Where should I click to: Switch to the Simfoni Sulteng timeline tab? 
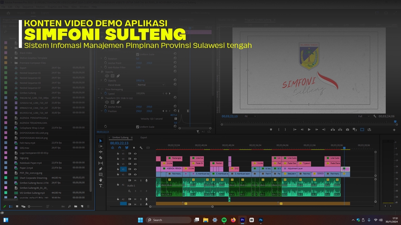click(120, 137)
